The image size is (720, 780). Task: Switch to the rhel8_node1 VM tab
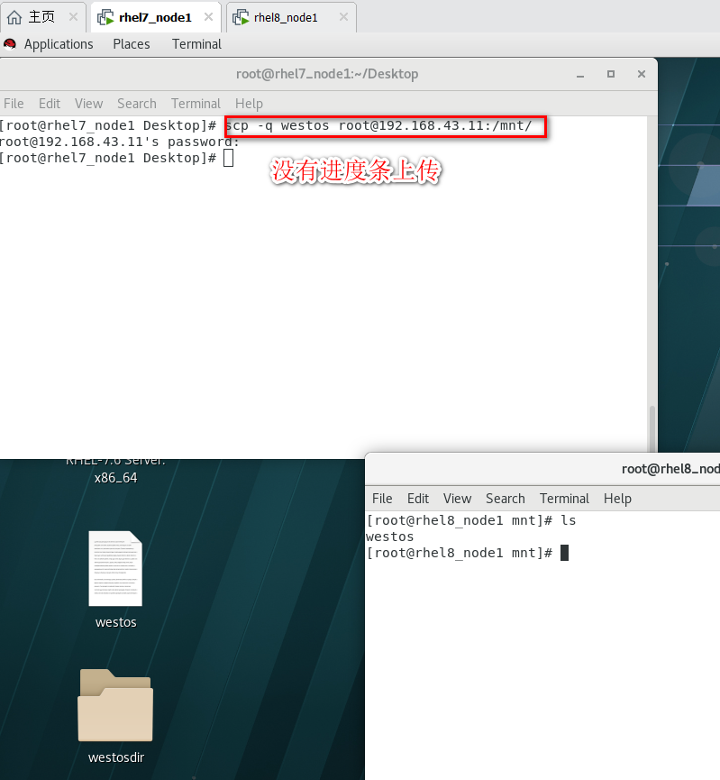pyautogui.click(x=291, y=17)
